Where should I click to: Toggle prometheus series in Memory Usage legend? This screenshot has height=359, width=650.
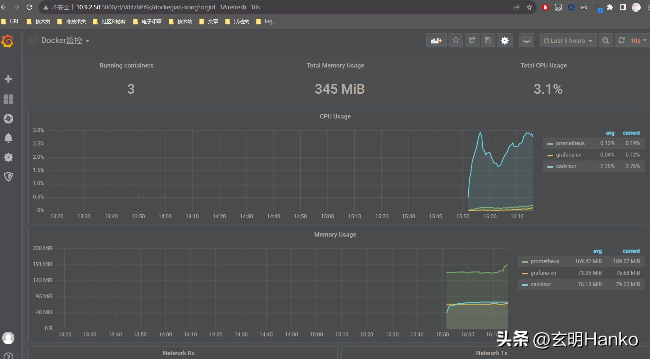(x=545, y=261)
